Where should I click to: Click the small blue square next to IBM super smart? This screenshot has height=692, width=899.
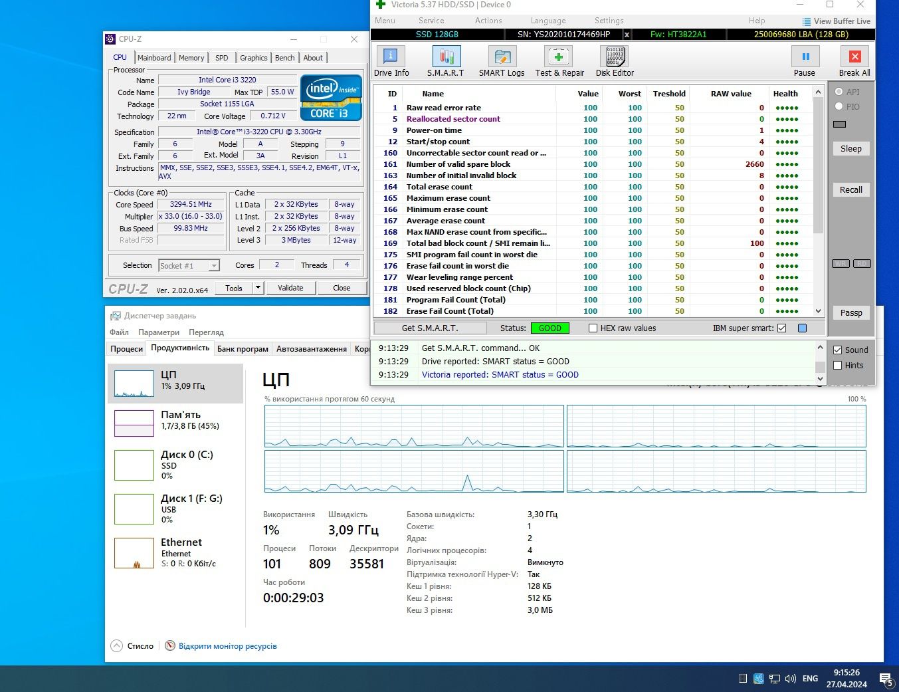(x=802, y=328)
